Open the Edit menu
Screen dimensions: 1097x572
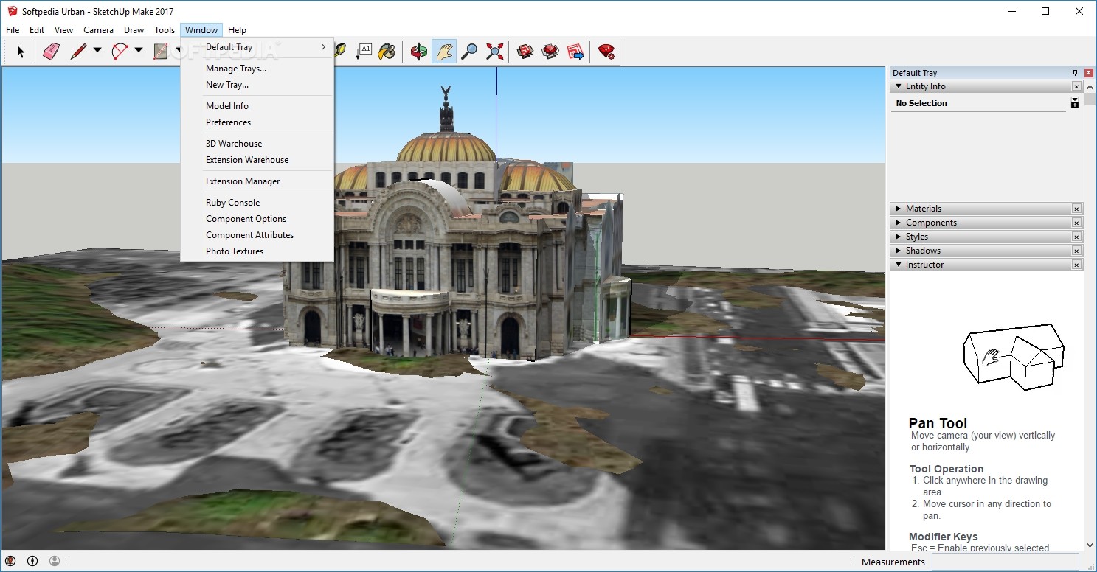click(x=37, y=30)
